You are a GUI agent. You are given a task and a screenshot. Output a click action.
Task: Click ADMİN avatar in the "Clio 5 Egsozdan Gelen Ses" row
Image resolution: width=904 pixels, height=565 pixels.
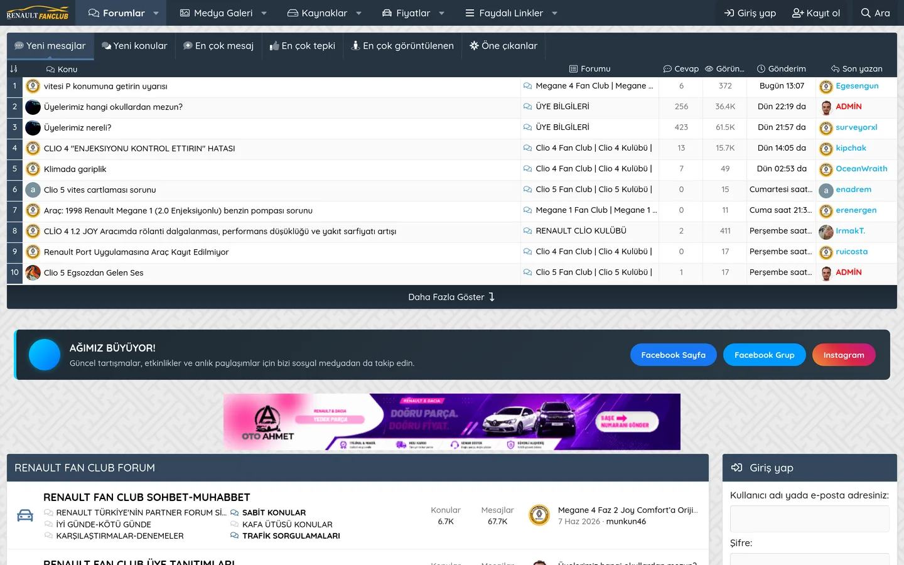point(826,273)
